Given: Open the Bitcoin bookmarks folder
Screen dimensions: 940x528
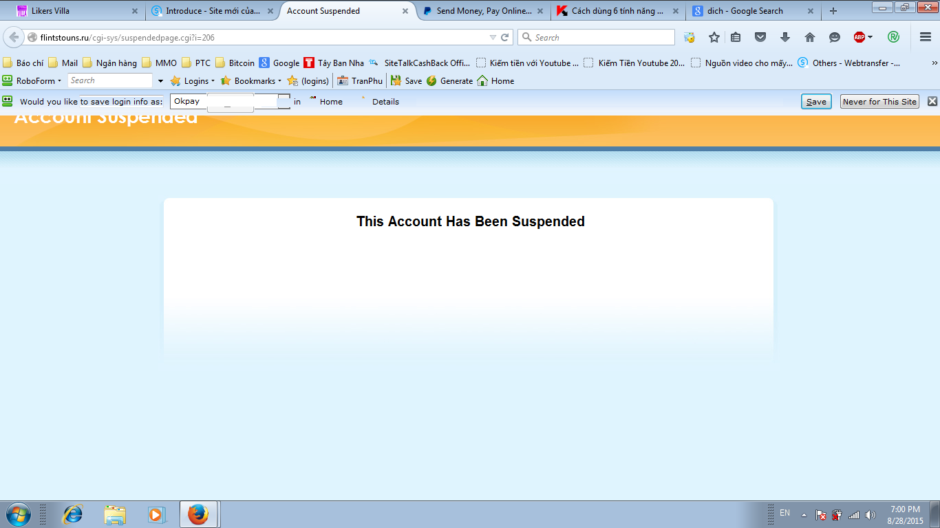Looking at the screenshot, I should tap(235, 63).
